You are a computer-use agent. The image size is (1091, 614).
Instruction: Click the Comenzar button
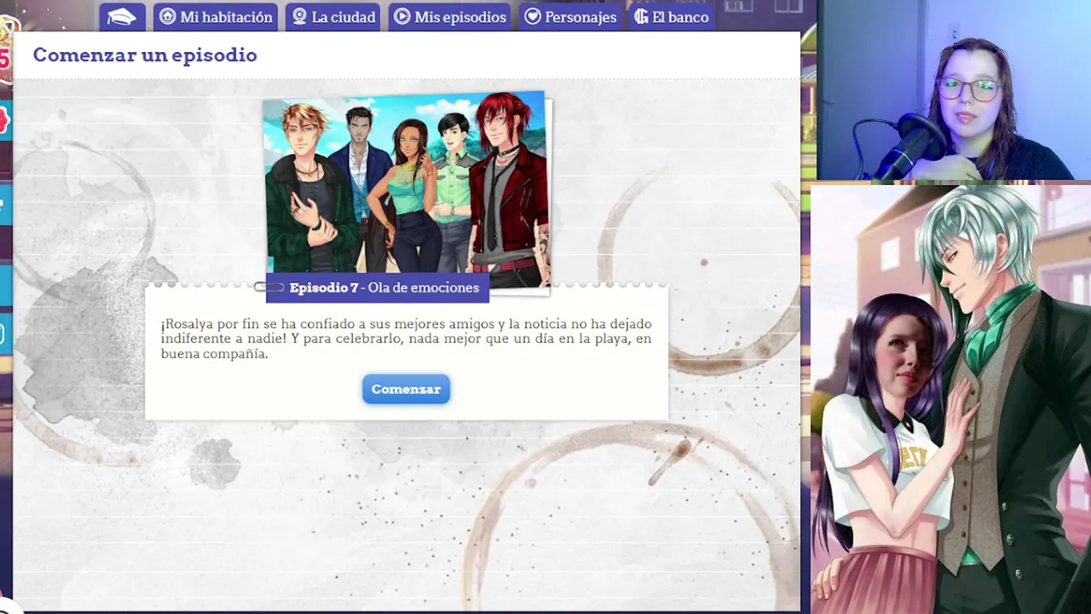(406, 389)
